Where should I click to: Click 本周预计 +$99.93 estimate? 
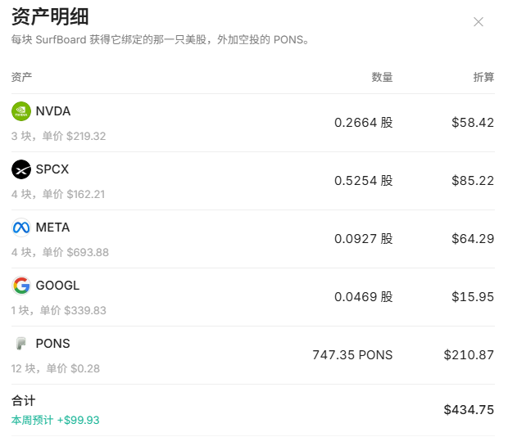coord(56,420)
